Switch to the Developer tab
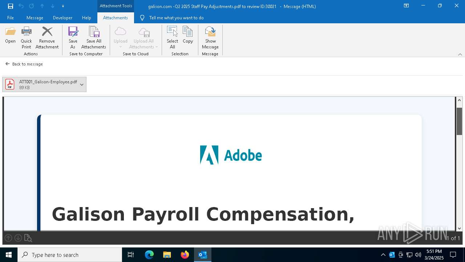Viewport: 465px width, 262px height. coord(62,18)
